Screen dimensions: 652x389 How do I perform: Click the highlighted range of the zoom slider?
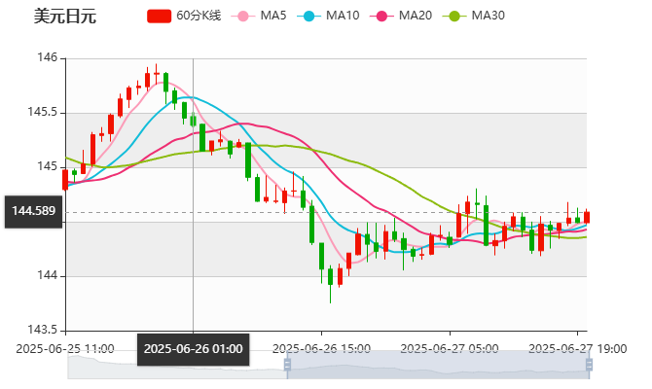438,365
